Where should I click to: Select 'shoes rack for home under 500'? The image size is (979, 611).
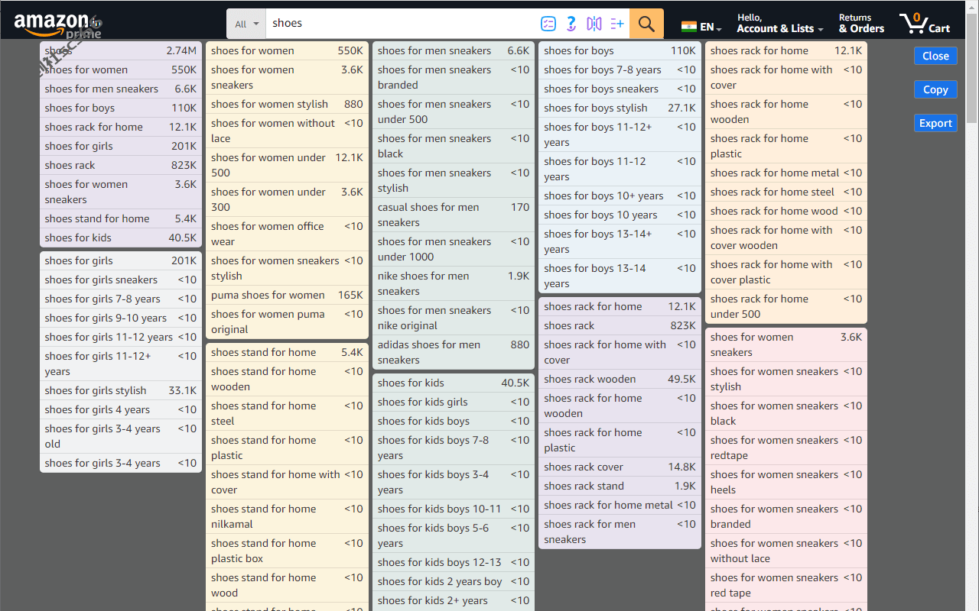(x=786, y=306)
